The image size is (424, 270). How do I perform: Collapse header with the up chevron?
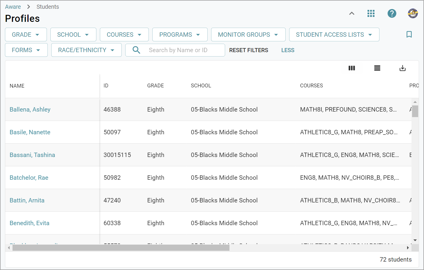(352, 13)
